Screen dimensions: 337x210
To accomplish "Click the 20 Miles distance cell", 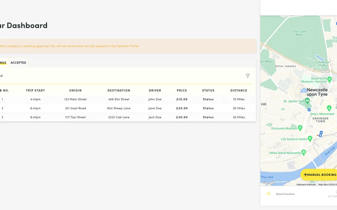I will pos(239,108).
